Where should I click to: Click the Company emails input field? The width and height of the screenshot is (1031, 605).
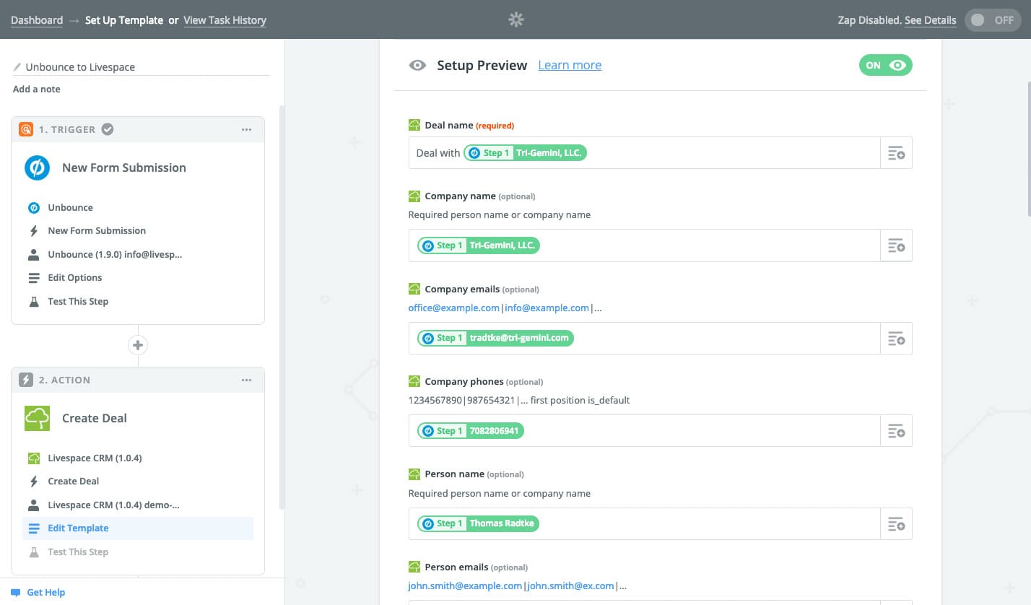tap(644, 338)
